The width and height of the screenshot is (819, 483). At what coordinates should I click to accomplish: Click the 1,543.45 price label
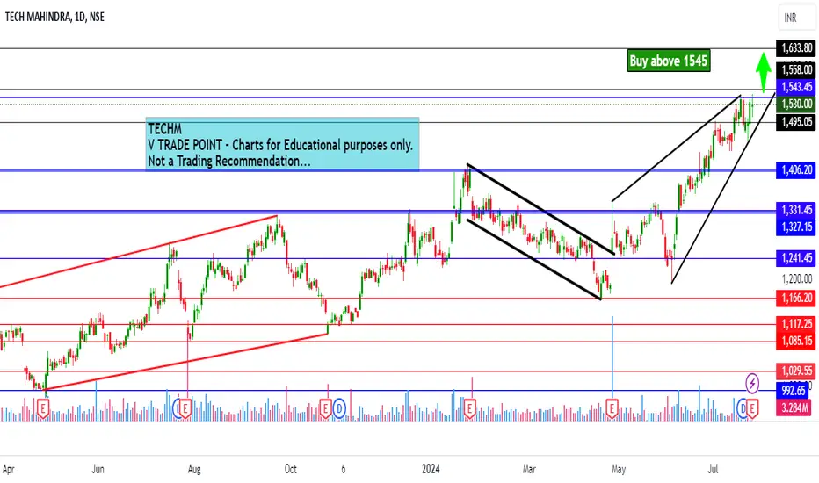(796, 87)
